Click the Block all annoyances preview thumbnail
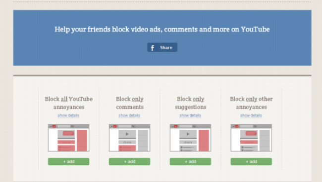Image resolution: width=322 pixels, height=182 pixels. pos(68,138)
